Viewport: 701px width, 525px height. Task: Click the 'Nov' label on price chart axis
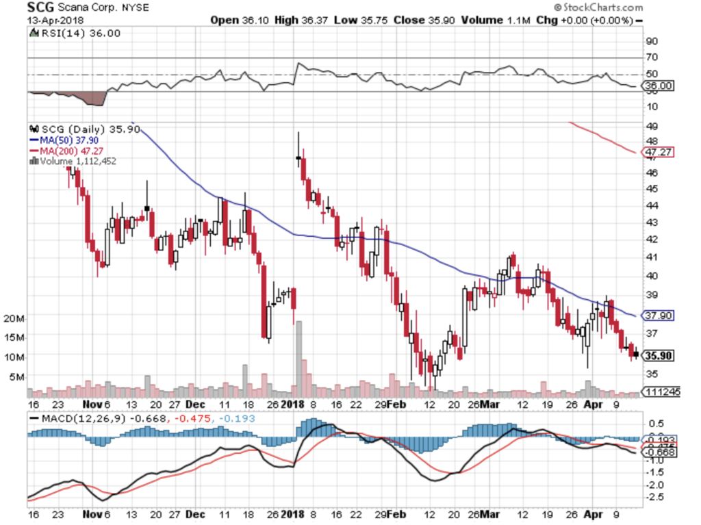(x=92, y=405)
